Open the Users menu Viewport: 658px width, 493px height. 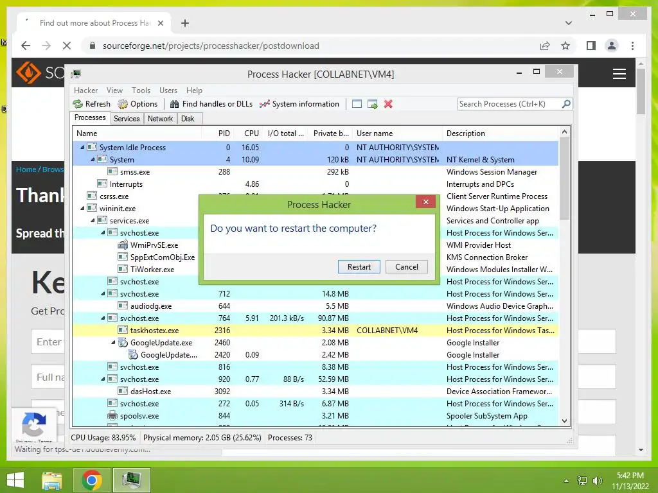click(168, 91)
